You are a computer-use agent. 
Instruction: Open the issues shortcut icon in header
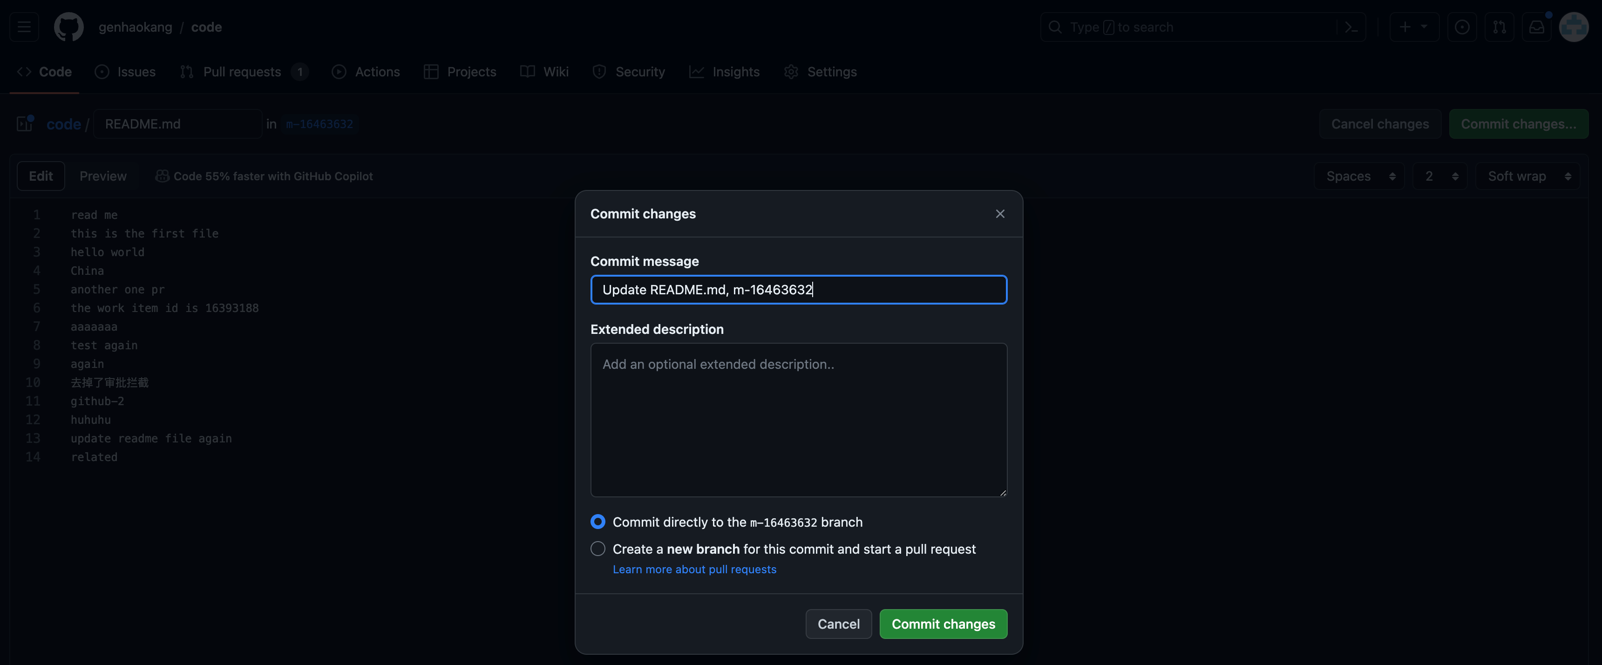pyautogui.click(x=1462, y=27)
